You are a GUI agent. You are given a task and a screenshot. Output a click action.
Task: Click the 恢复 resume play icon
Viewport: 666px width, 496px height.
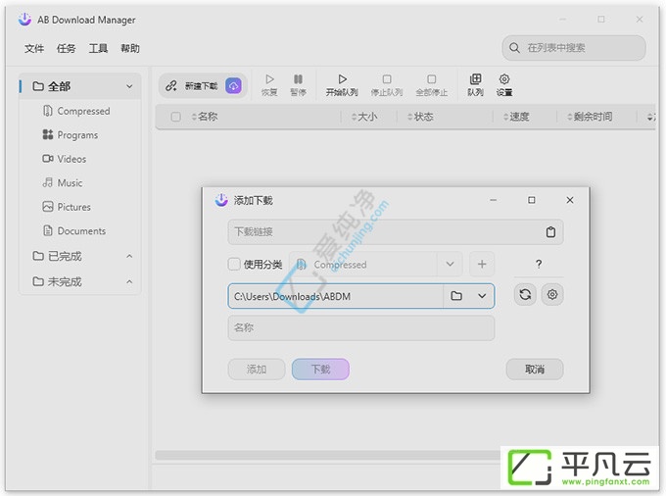[269, 79]
